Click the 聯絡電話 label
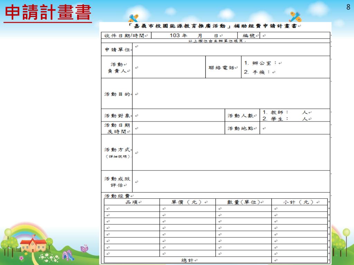This screenshot has height=265, width=354. (222, 67)
